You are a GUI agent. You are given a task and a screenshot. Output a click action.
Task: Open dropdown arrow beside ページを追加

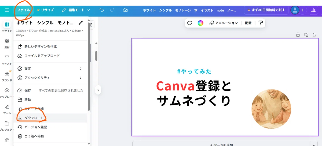[x=314, y=144]
